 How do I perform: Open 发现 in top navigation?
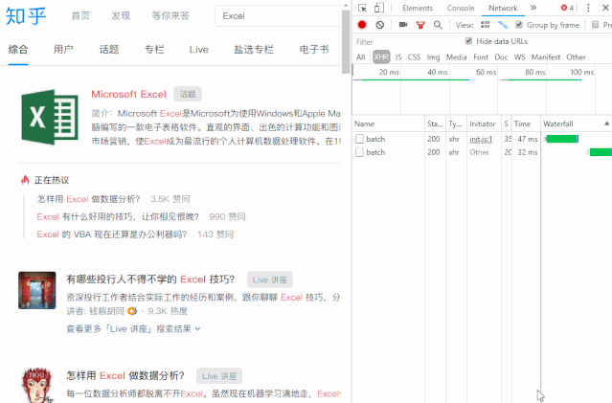click(121, 15)
